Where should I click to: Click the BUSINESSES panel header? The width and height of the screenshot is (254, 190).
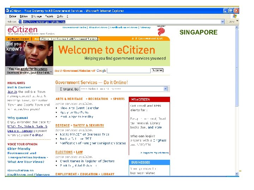click(x=149, y=162)
